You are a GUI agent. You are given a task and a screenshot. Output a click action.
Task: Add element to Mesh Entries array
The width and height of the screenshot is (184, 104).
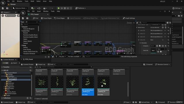163,27
